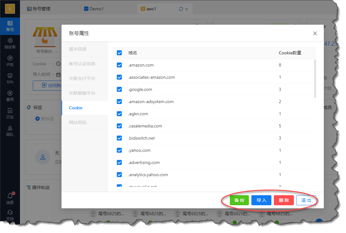The width and height of the screenshot is (346, 233).
Task: Switch to the 网站密码 side tab
Action: tap(85, 122)
